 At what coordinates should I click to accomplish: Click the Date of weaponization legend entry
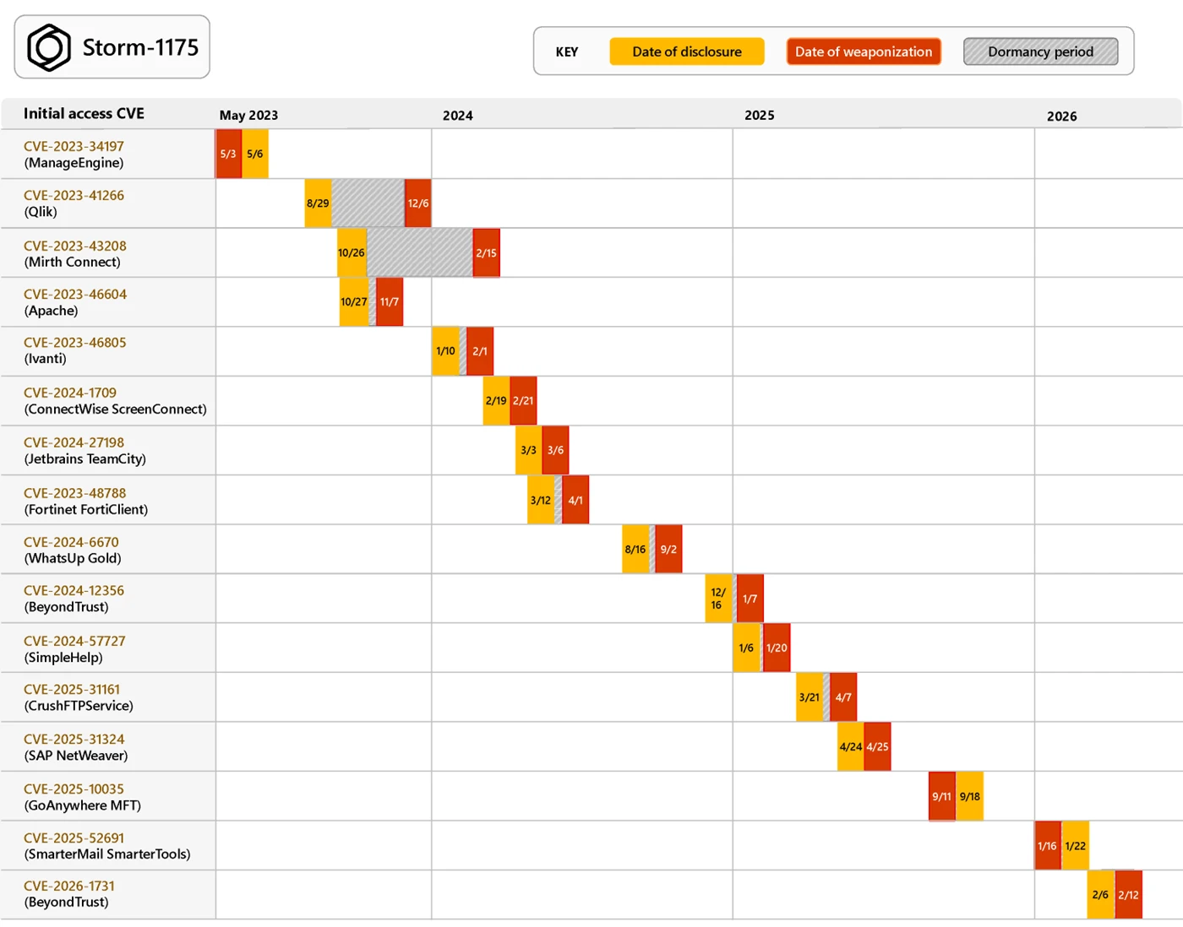click(863, 51)
